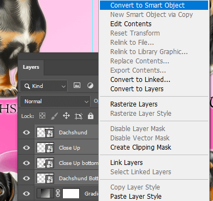Image resolution: width=213 pixels, height=201 pixels.
Task: Select the Dachshund Bottom layer thumbnail
Action: pos(45,178)
